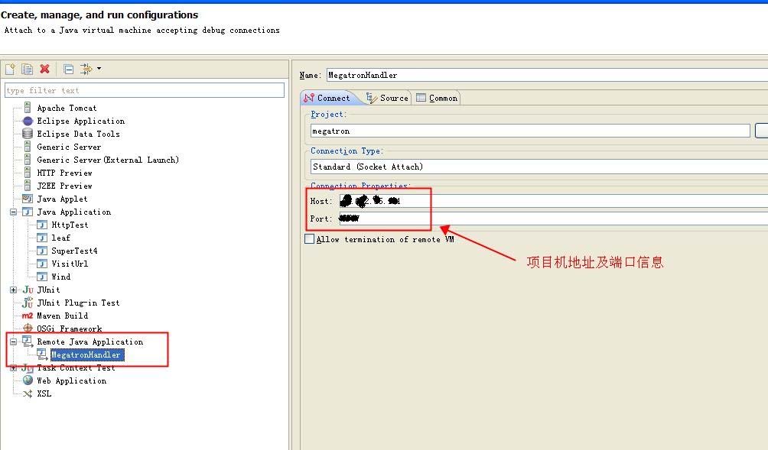Click the type filter text box
This screenshot has width=768, height=450.
tap(144, 90)
